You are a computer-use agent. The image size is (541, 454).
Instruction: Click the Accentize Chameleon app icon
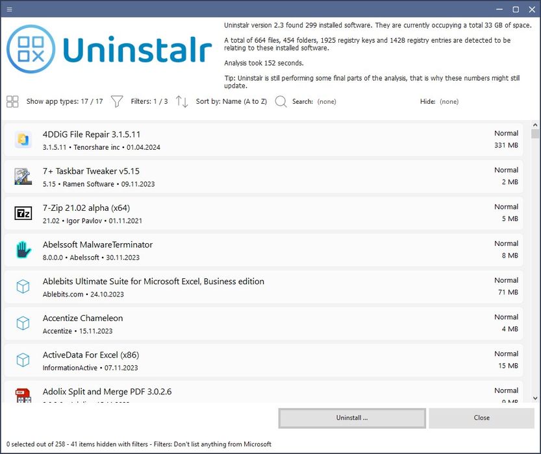click(23, 324)
